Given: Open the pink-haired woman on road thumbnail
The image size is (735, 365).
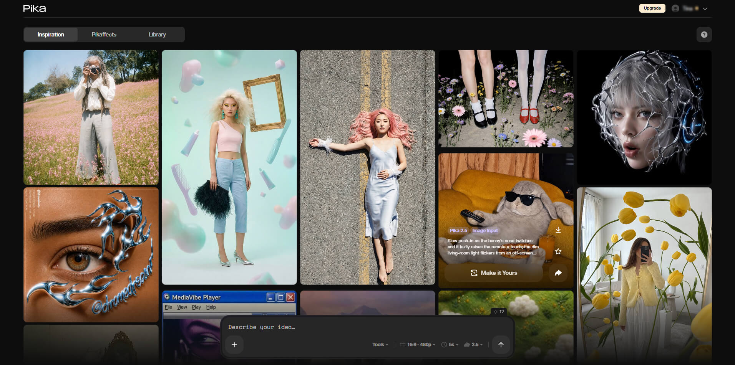Looking at the screenshot, I should (x=368, y=167).
